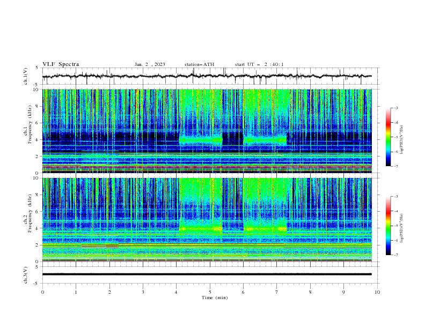
Task: Click the 'start UT = 2:40:1' text
Action: click(259, 64)
